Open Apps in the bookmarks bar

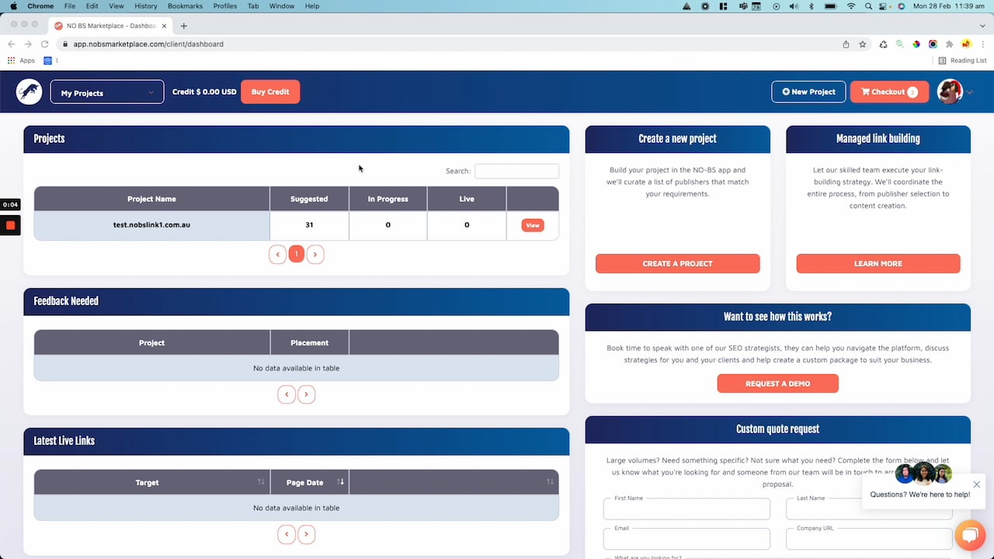22,61
